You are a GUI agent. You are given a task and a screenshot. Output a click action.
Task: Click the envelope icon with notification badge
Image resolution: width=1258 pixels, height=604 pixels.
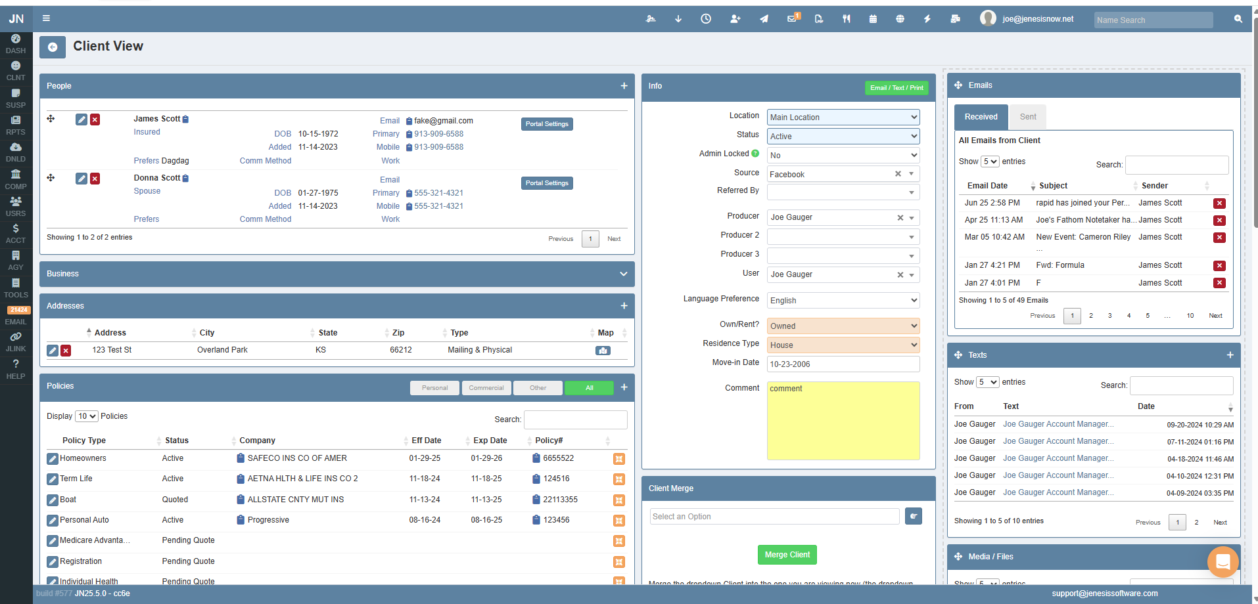[x=791, y=18]
